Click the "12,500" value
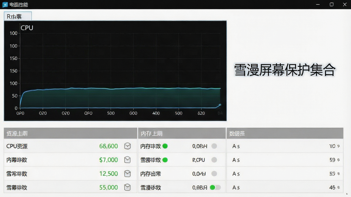This screenshot has height=197, width=351. coord(109,173)
